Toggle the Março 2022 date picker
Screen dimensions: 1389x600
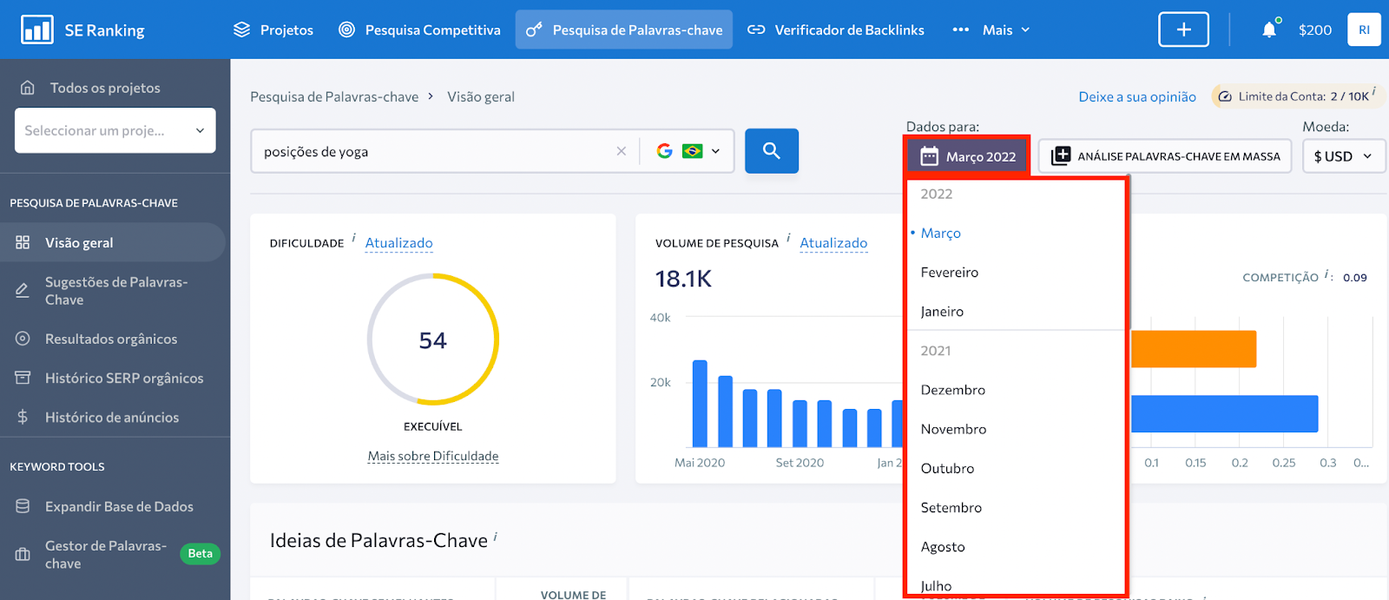(x=967, y=156)
